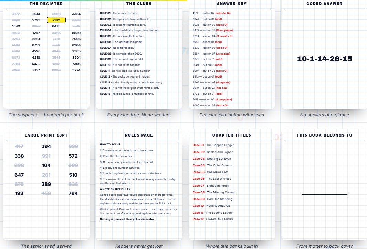Click "Case 12 · Closed On A Friday"
367x249 pixels.
[x=213, y=220]
